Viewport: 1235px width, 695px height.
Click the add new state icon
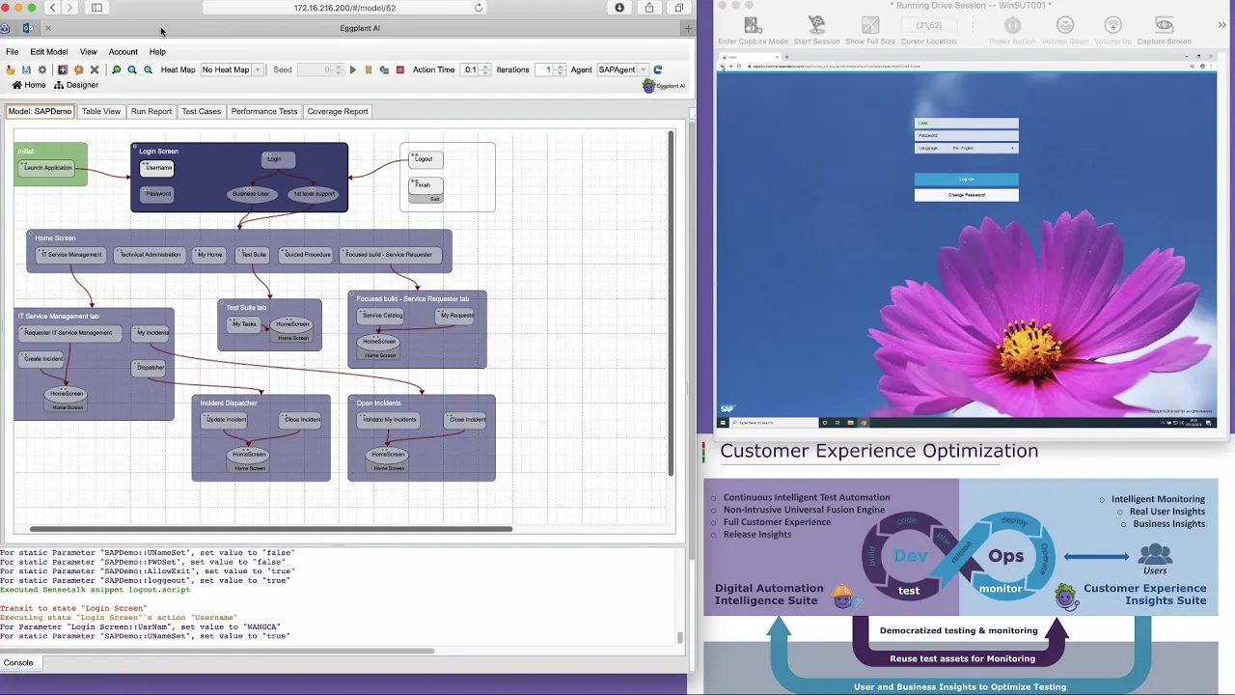pyautogui.click(x=63, y=69)
